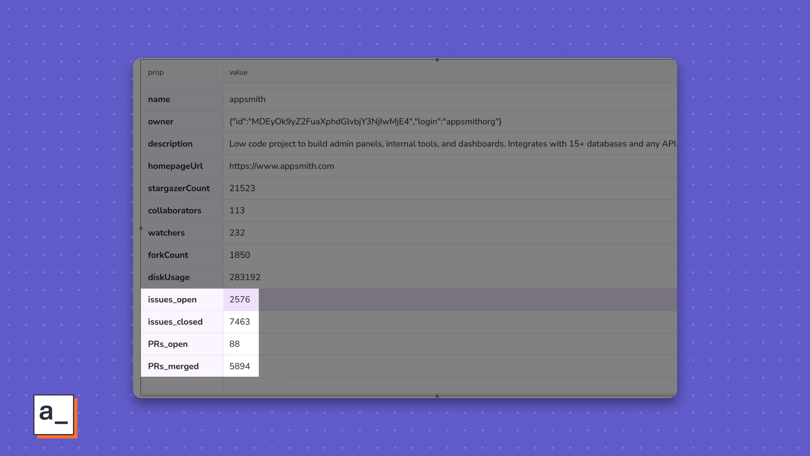This screenshot has height=456, width=810.
Task: Click the 1850 value cell
Action: pyautogui.click(x=240, y=255)
